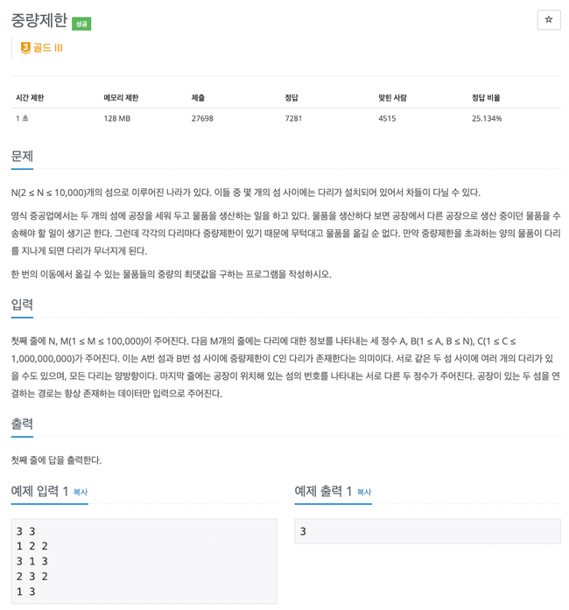The image size is (569, 610).
Task: Click the green 성공 status badge
Action: click(81, 24)
